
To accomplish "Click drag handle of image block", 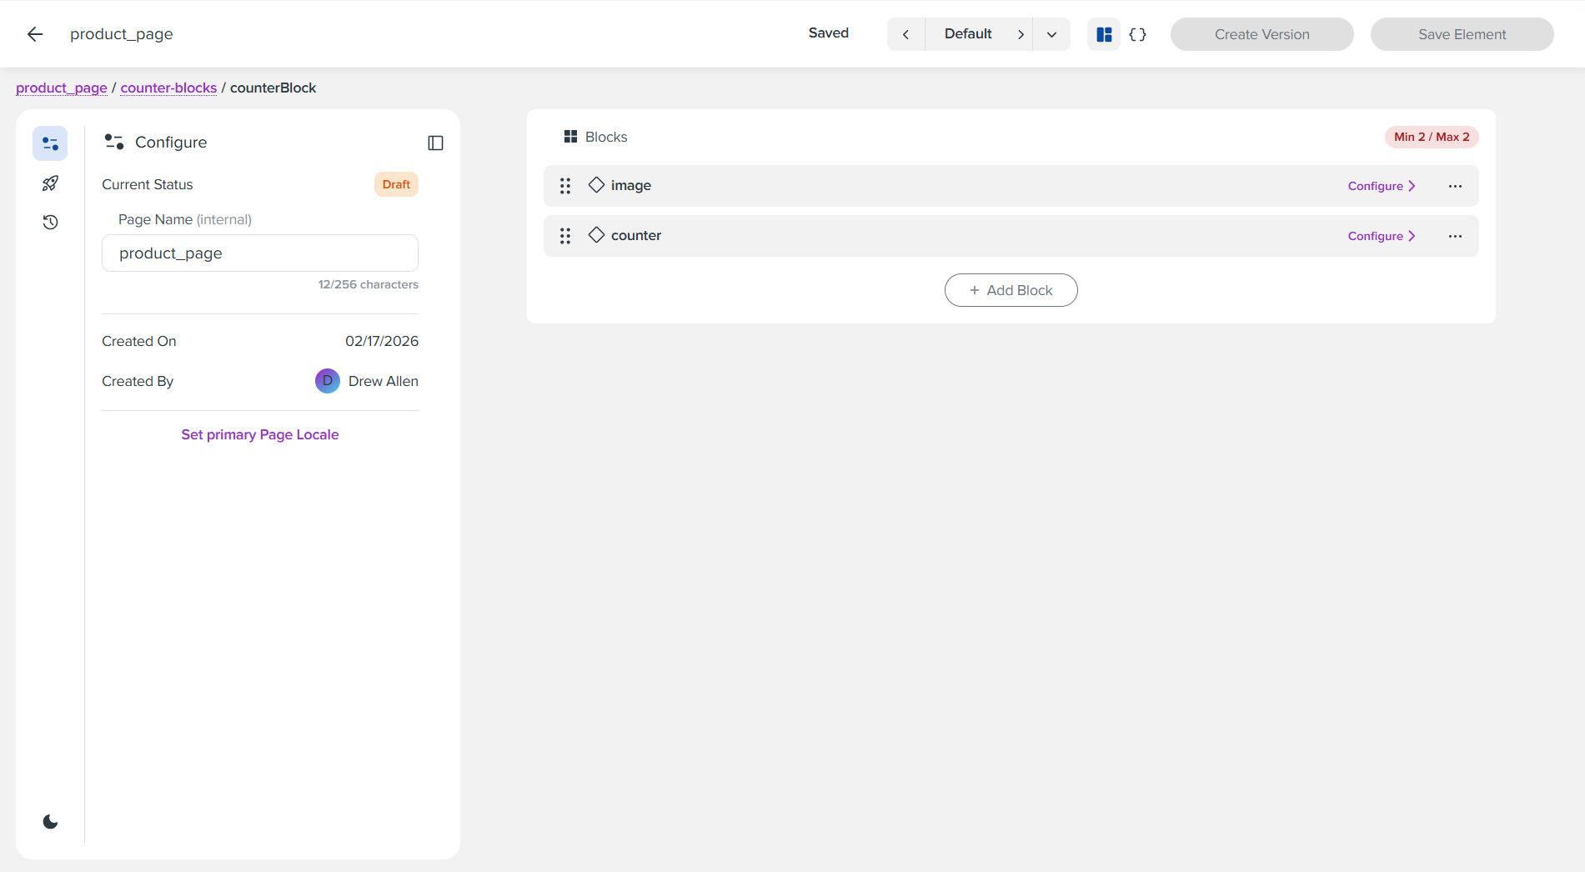I will pos(565,186).
